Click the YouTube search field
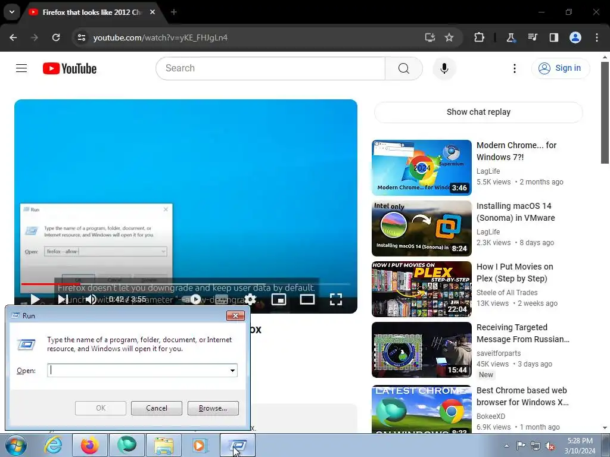 (270, 68)
